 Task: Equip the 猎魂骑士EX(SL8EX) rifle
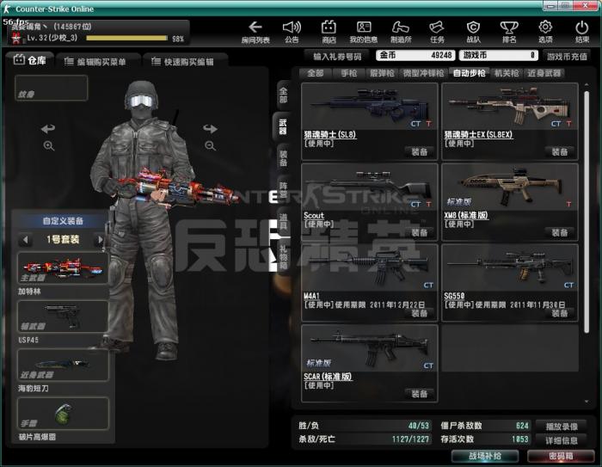(560, 152)
